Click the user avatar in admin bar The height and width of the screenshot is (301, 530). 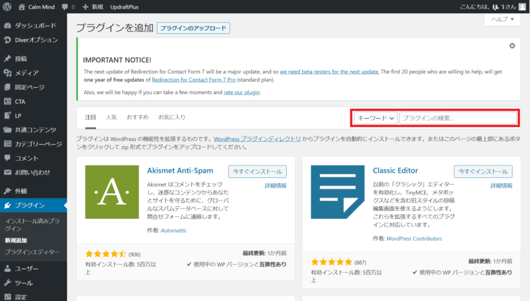522,7
